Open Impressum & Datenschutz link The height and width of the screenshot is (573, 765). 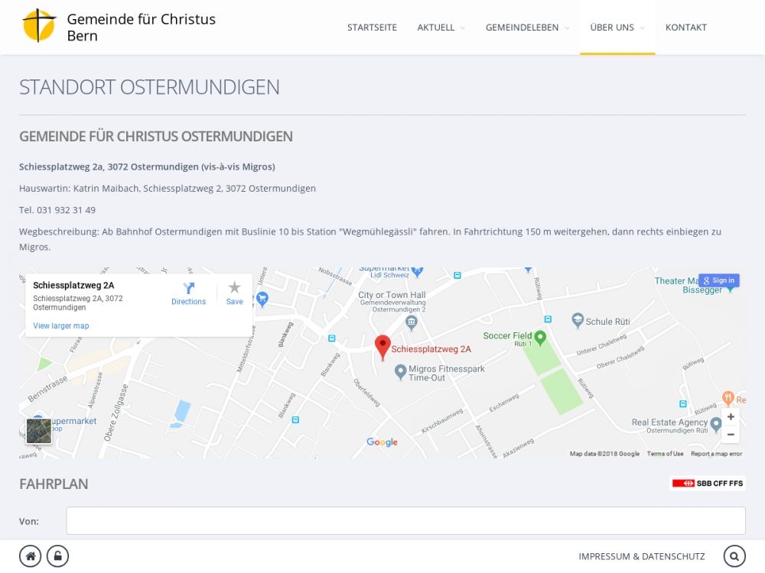(x=641, y=556)
